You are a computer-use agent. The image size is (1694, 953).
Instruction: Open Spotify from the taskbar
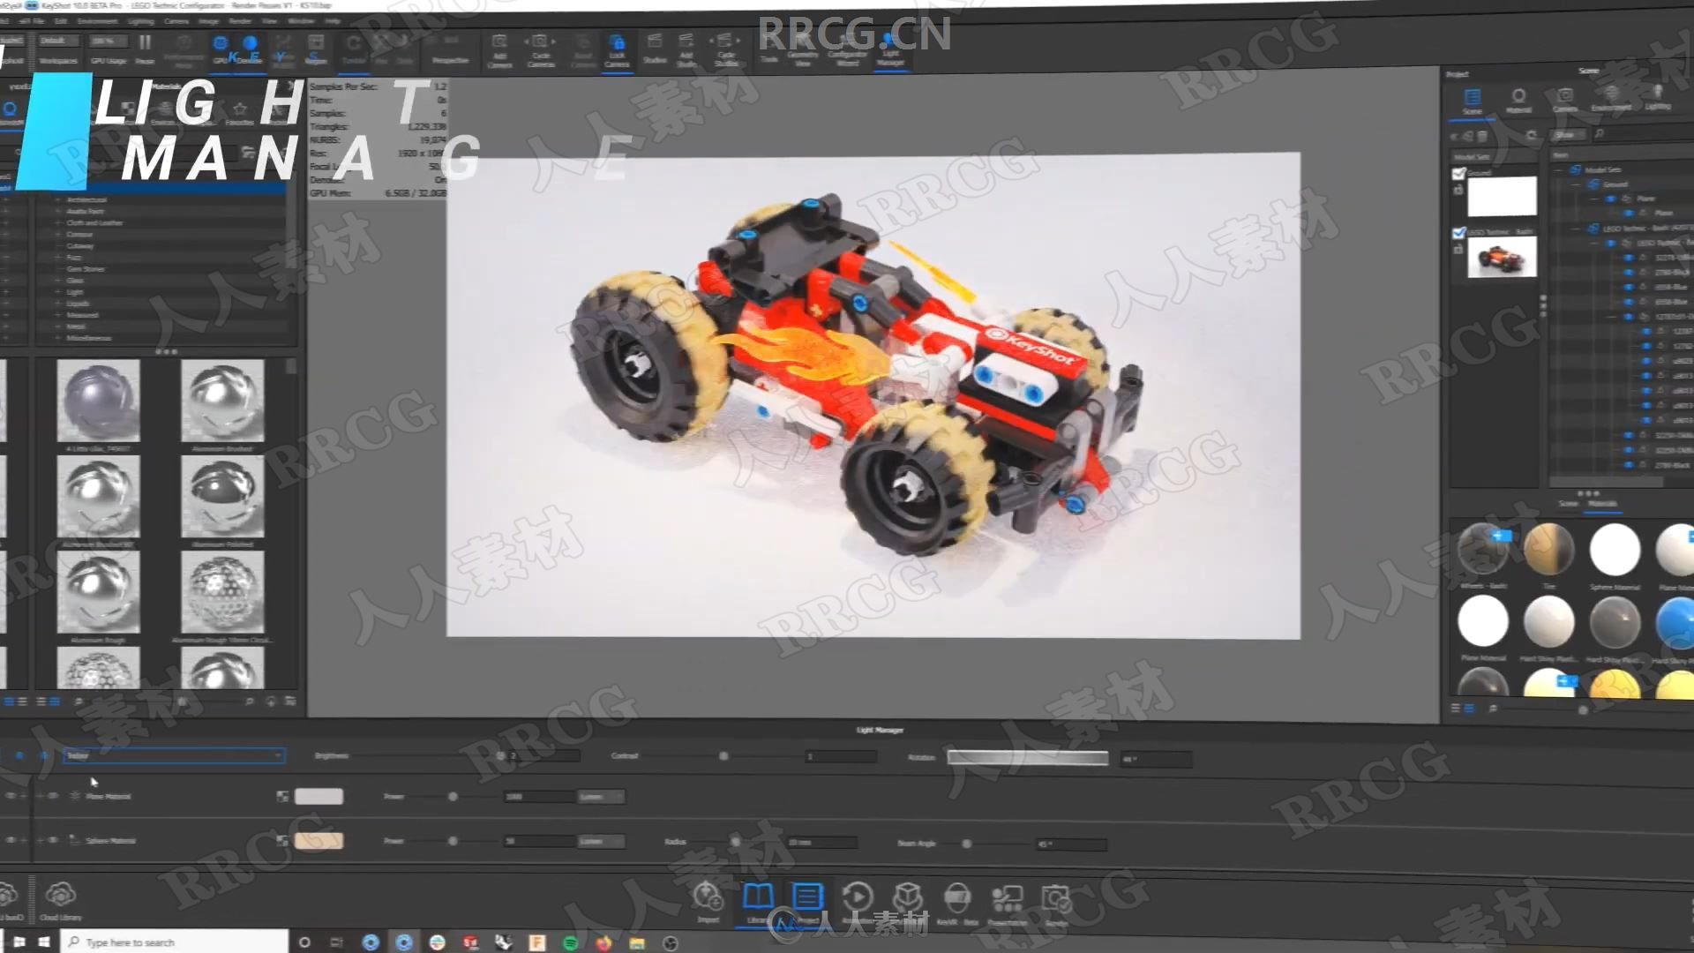pyautogui.click(x=570, y=942)
